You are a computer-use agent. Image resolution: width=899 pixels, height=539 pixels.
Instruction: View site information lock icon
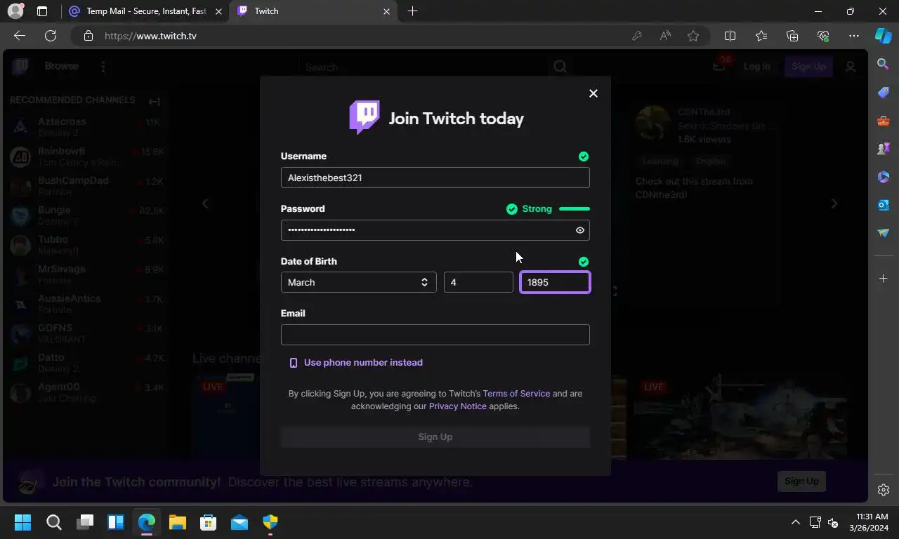[x=88, y=36]
